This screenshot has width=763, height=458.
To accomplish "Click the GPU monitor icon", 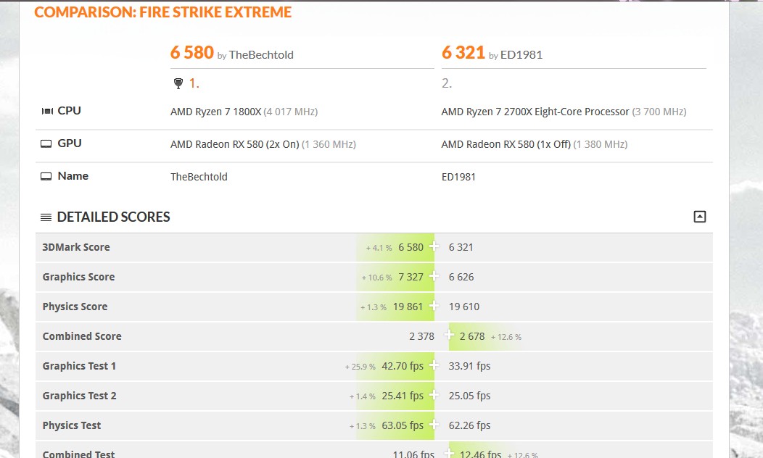I will (46, 144).
